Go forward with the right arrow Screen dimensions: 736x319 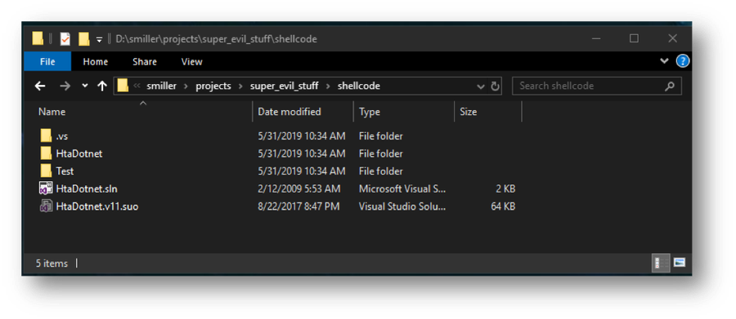65,86
